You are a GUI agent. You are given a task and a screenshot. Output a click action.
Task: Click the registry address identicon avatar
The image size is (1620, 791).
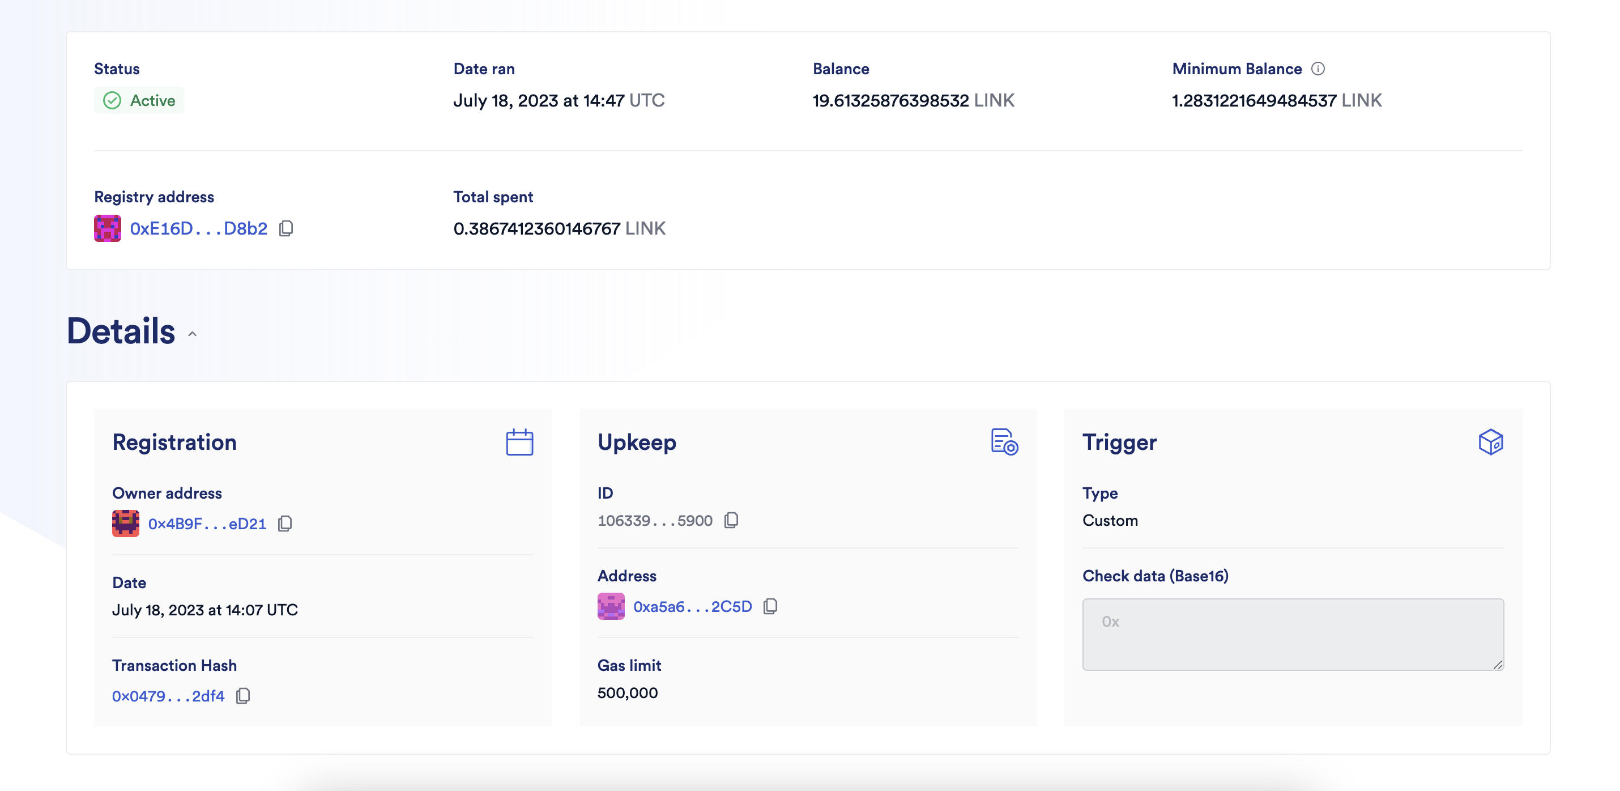pyautogui.click(x=108, y=228)
